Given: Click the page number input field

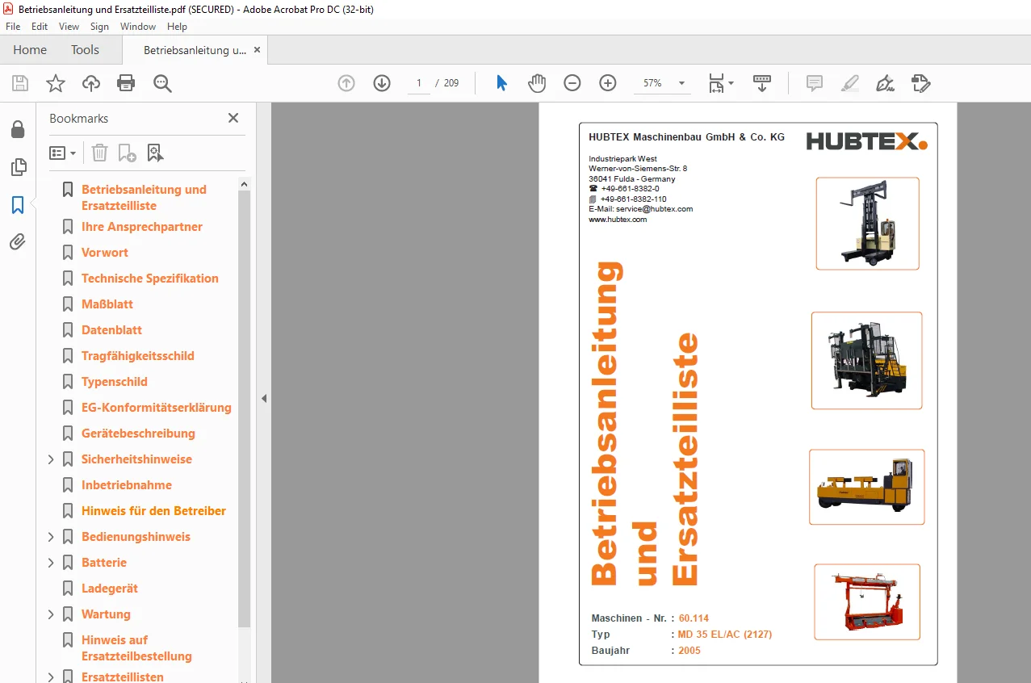Looking at the screenshot, I should 418,83.
